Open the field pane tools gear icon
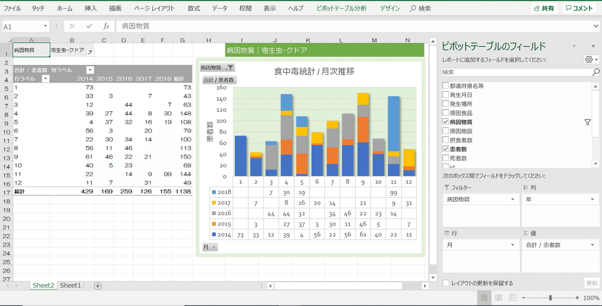This screenshot has height=306, width=602. click(591, 60)
